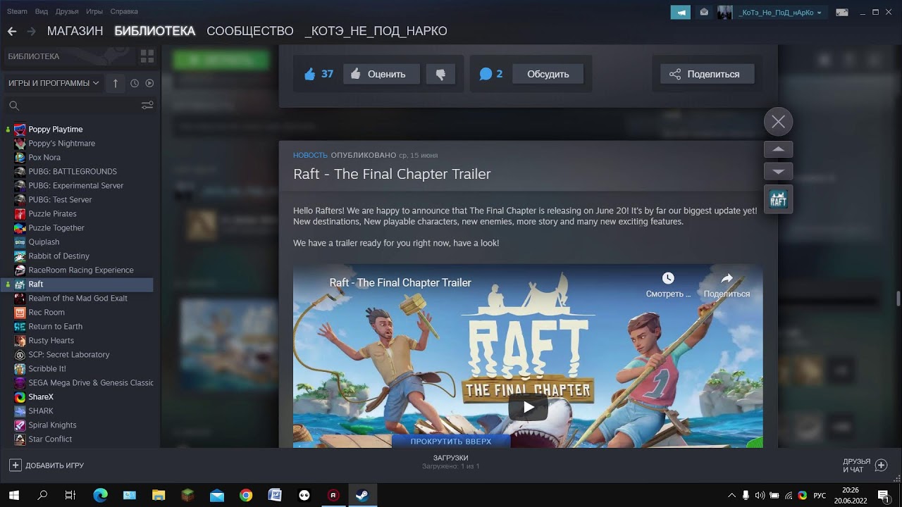The image size is (902, 507).
Task: Click the forward navigation arrow
Action: (31, 31)
